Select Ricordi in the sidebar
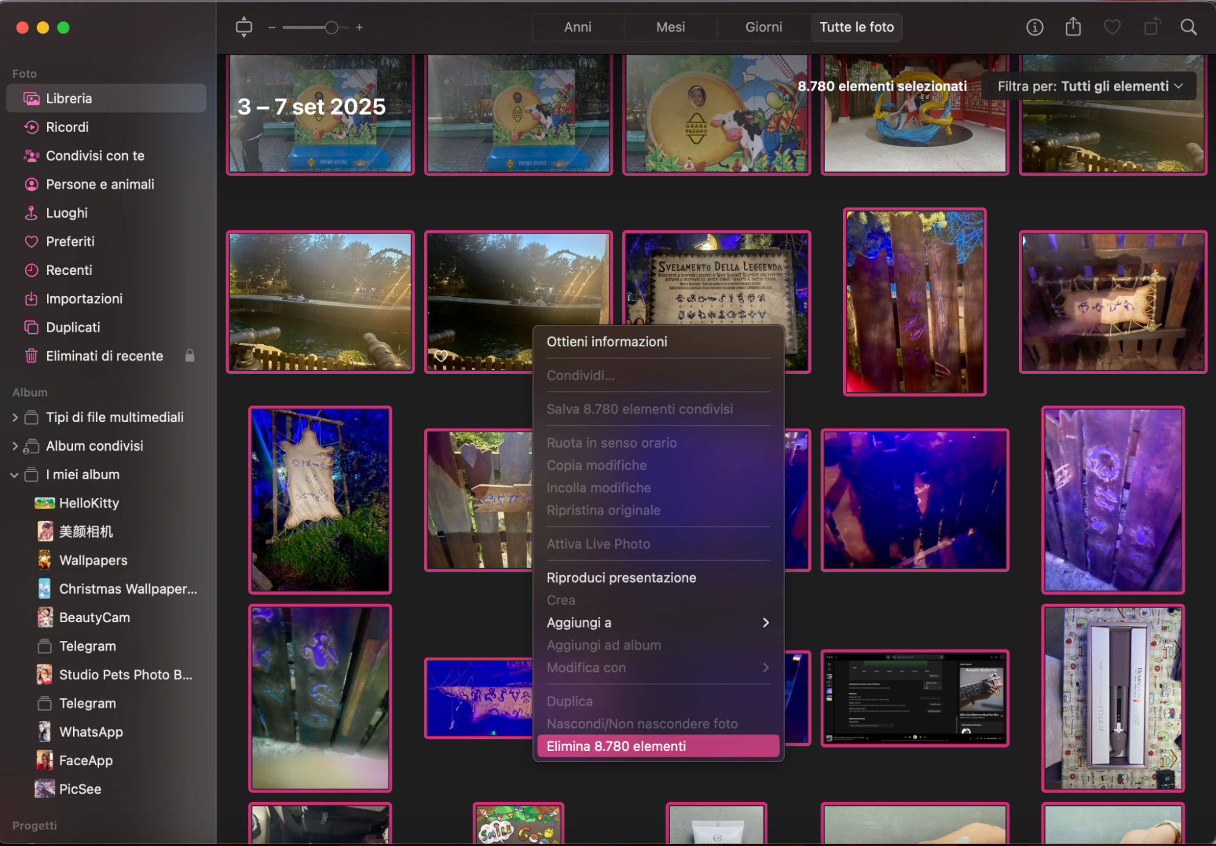The width and height of the screenshot is (1216, 846). coord(67,127)
